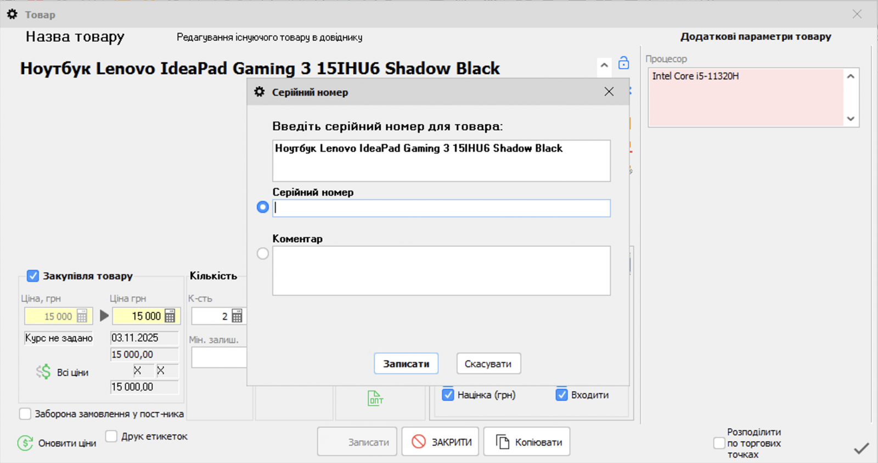Close the 'Серійний номер' dialog
This screenshot has width=878, height=463.
tap(609, 92)
